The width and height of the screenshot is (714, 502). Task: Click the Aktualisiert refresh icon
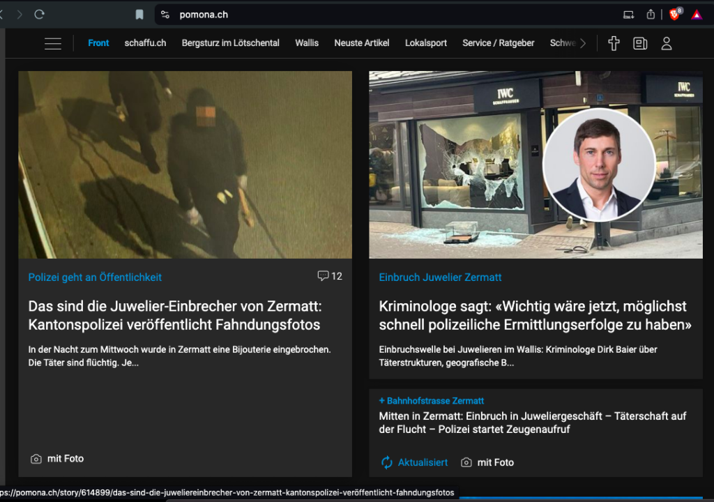tap(386, 462)
